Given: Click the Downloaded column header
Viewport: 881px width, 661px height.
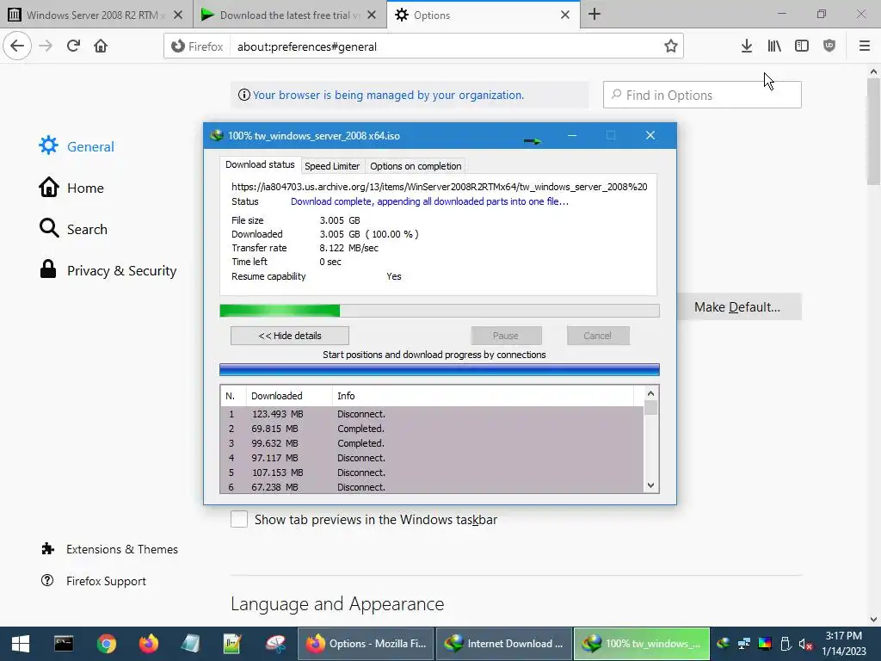Looking at the screenshot, I should (x=289, y=396).
